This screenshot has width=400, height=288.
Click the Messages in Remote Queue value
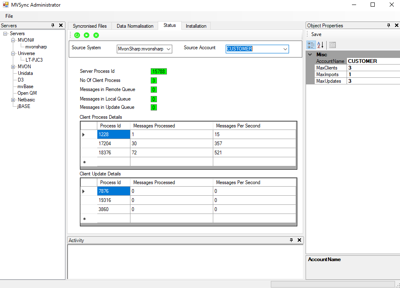point(154,90)
